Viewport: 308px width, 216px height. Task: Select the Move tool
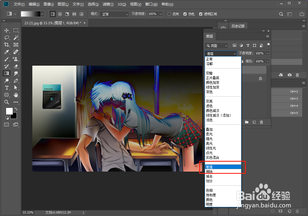point(6,30)
